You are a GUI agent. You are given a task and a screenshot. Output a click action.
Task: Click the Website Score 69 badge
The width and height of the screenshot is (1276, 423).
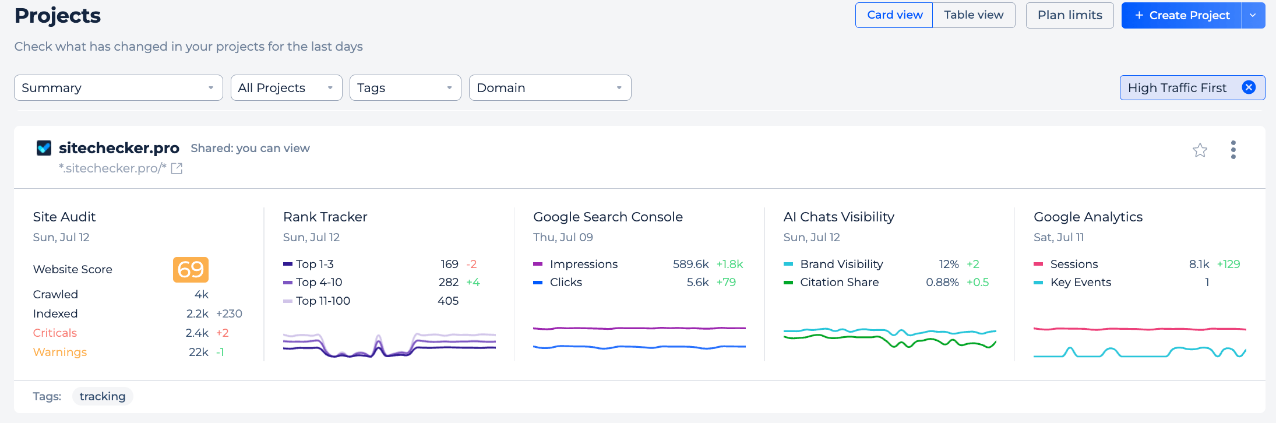point(191,269)
